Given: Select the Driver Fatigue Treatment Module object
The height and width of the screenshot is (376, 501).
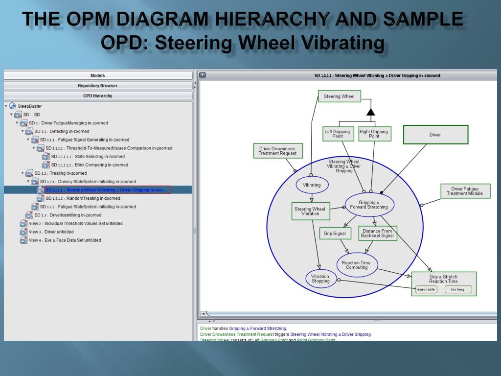Looking at the screenshot, I should click(465, 191).
